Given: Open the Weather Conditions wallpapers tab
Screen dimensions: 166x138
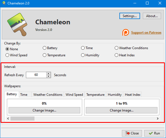Looking at the screenshot, I should click(48, 95).
